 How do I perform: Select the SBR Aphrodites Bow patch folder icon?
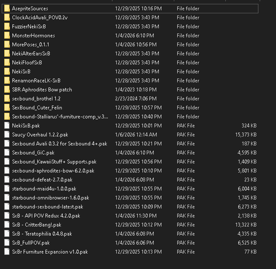pos(7,90)
